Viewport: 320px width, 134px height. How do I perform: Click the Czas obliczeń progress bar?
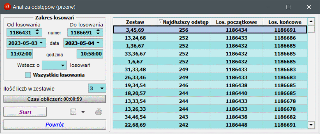55,99
